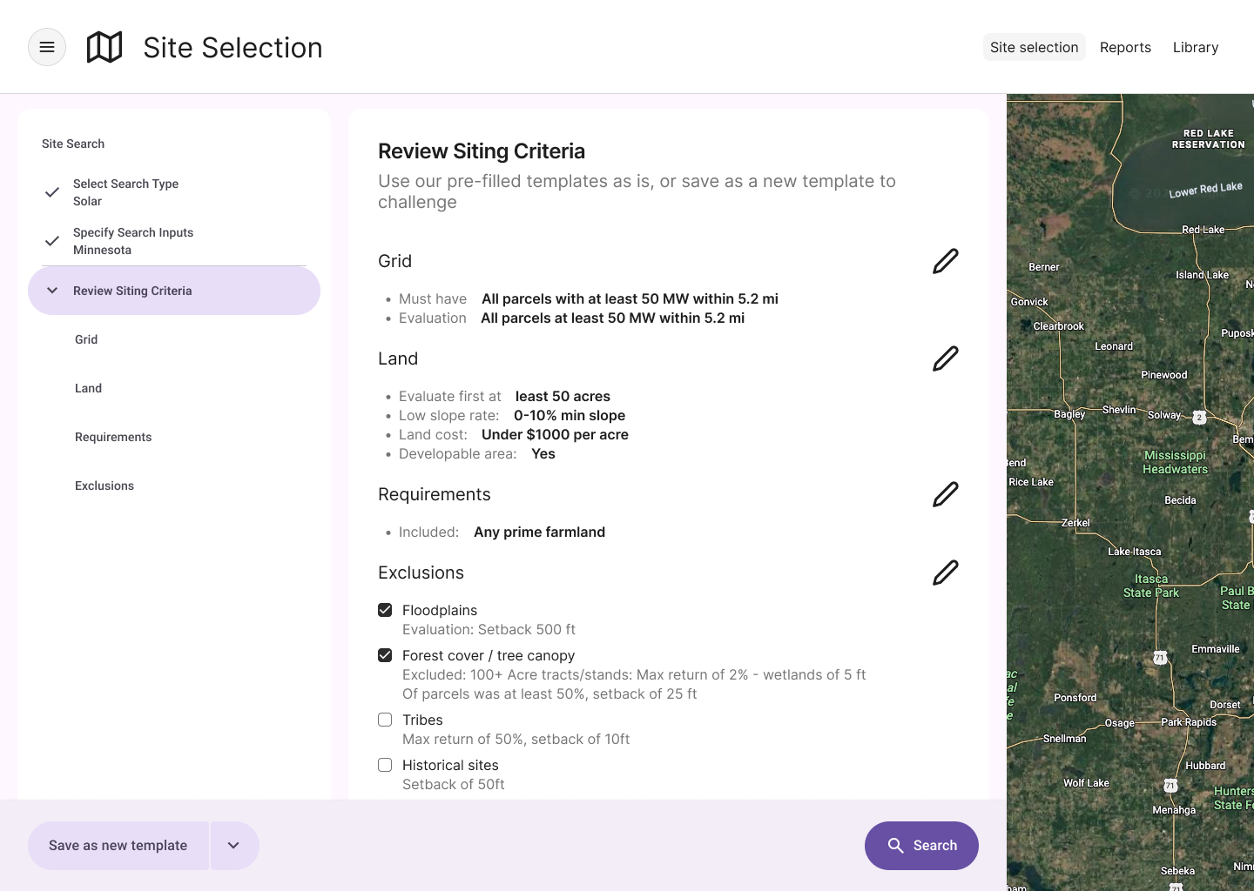Edit the Requirements section
Viewport: 1254px width, 891px height.
click(945, 494)
